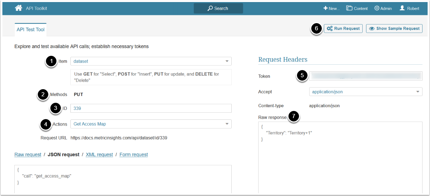Image resolution: width=430 pixels, height=196 pixels.
Task: Click the Admin gear icon
Action: pos(377,9)
